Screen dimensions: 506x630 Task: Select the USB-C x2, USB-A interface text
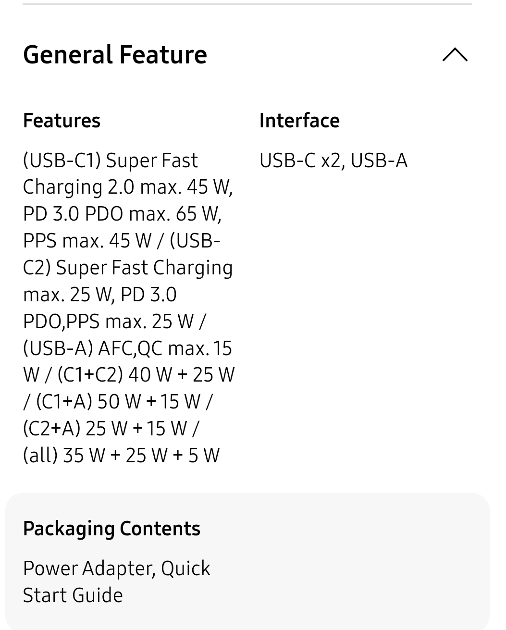[333, 161]
